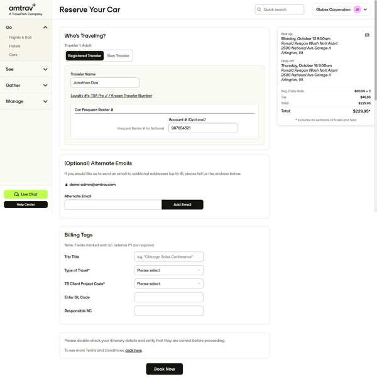Screen dimensions: 377x379
Task: Click the JD user avatar
Action: [357, 9]
